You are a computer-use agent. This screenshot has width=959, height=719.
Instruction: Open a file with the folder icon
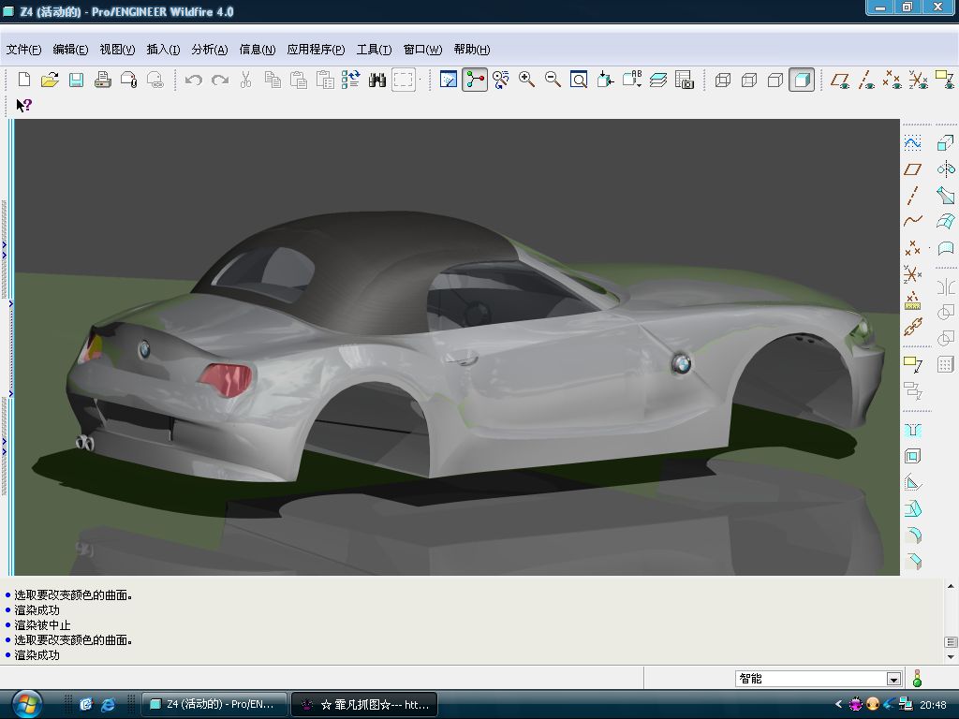click(51, 81)
